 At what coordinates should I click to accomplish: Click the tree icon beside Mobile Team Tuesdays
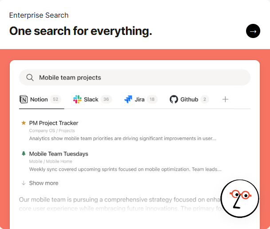23,154
